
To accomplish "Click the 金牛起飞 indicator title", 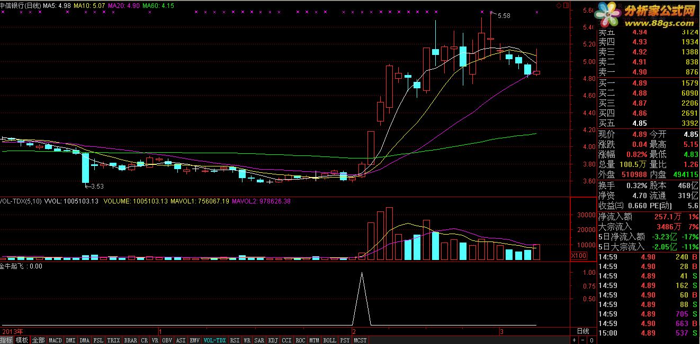I will [x=13, y=266].
